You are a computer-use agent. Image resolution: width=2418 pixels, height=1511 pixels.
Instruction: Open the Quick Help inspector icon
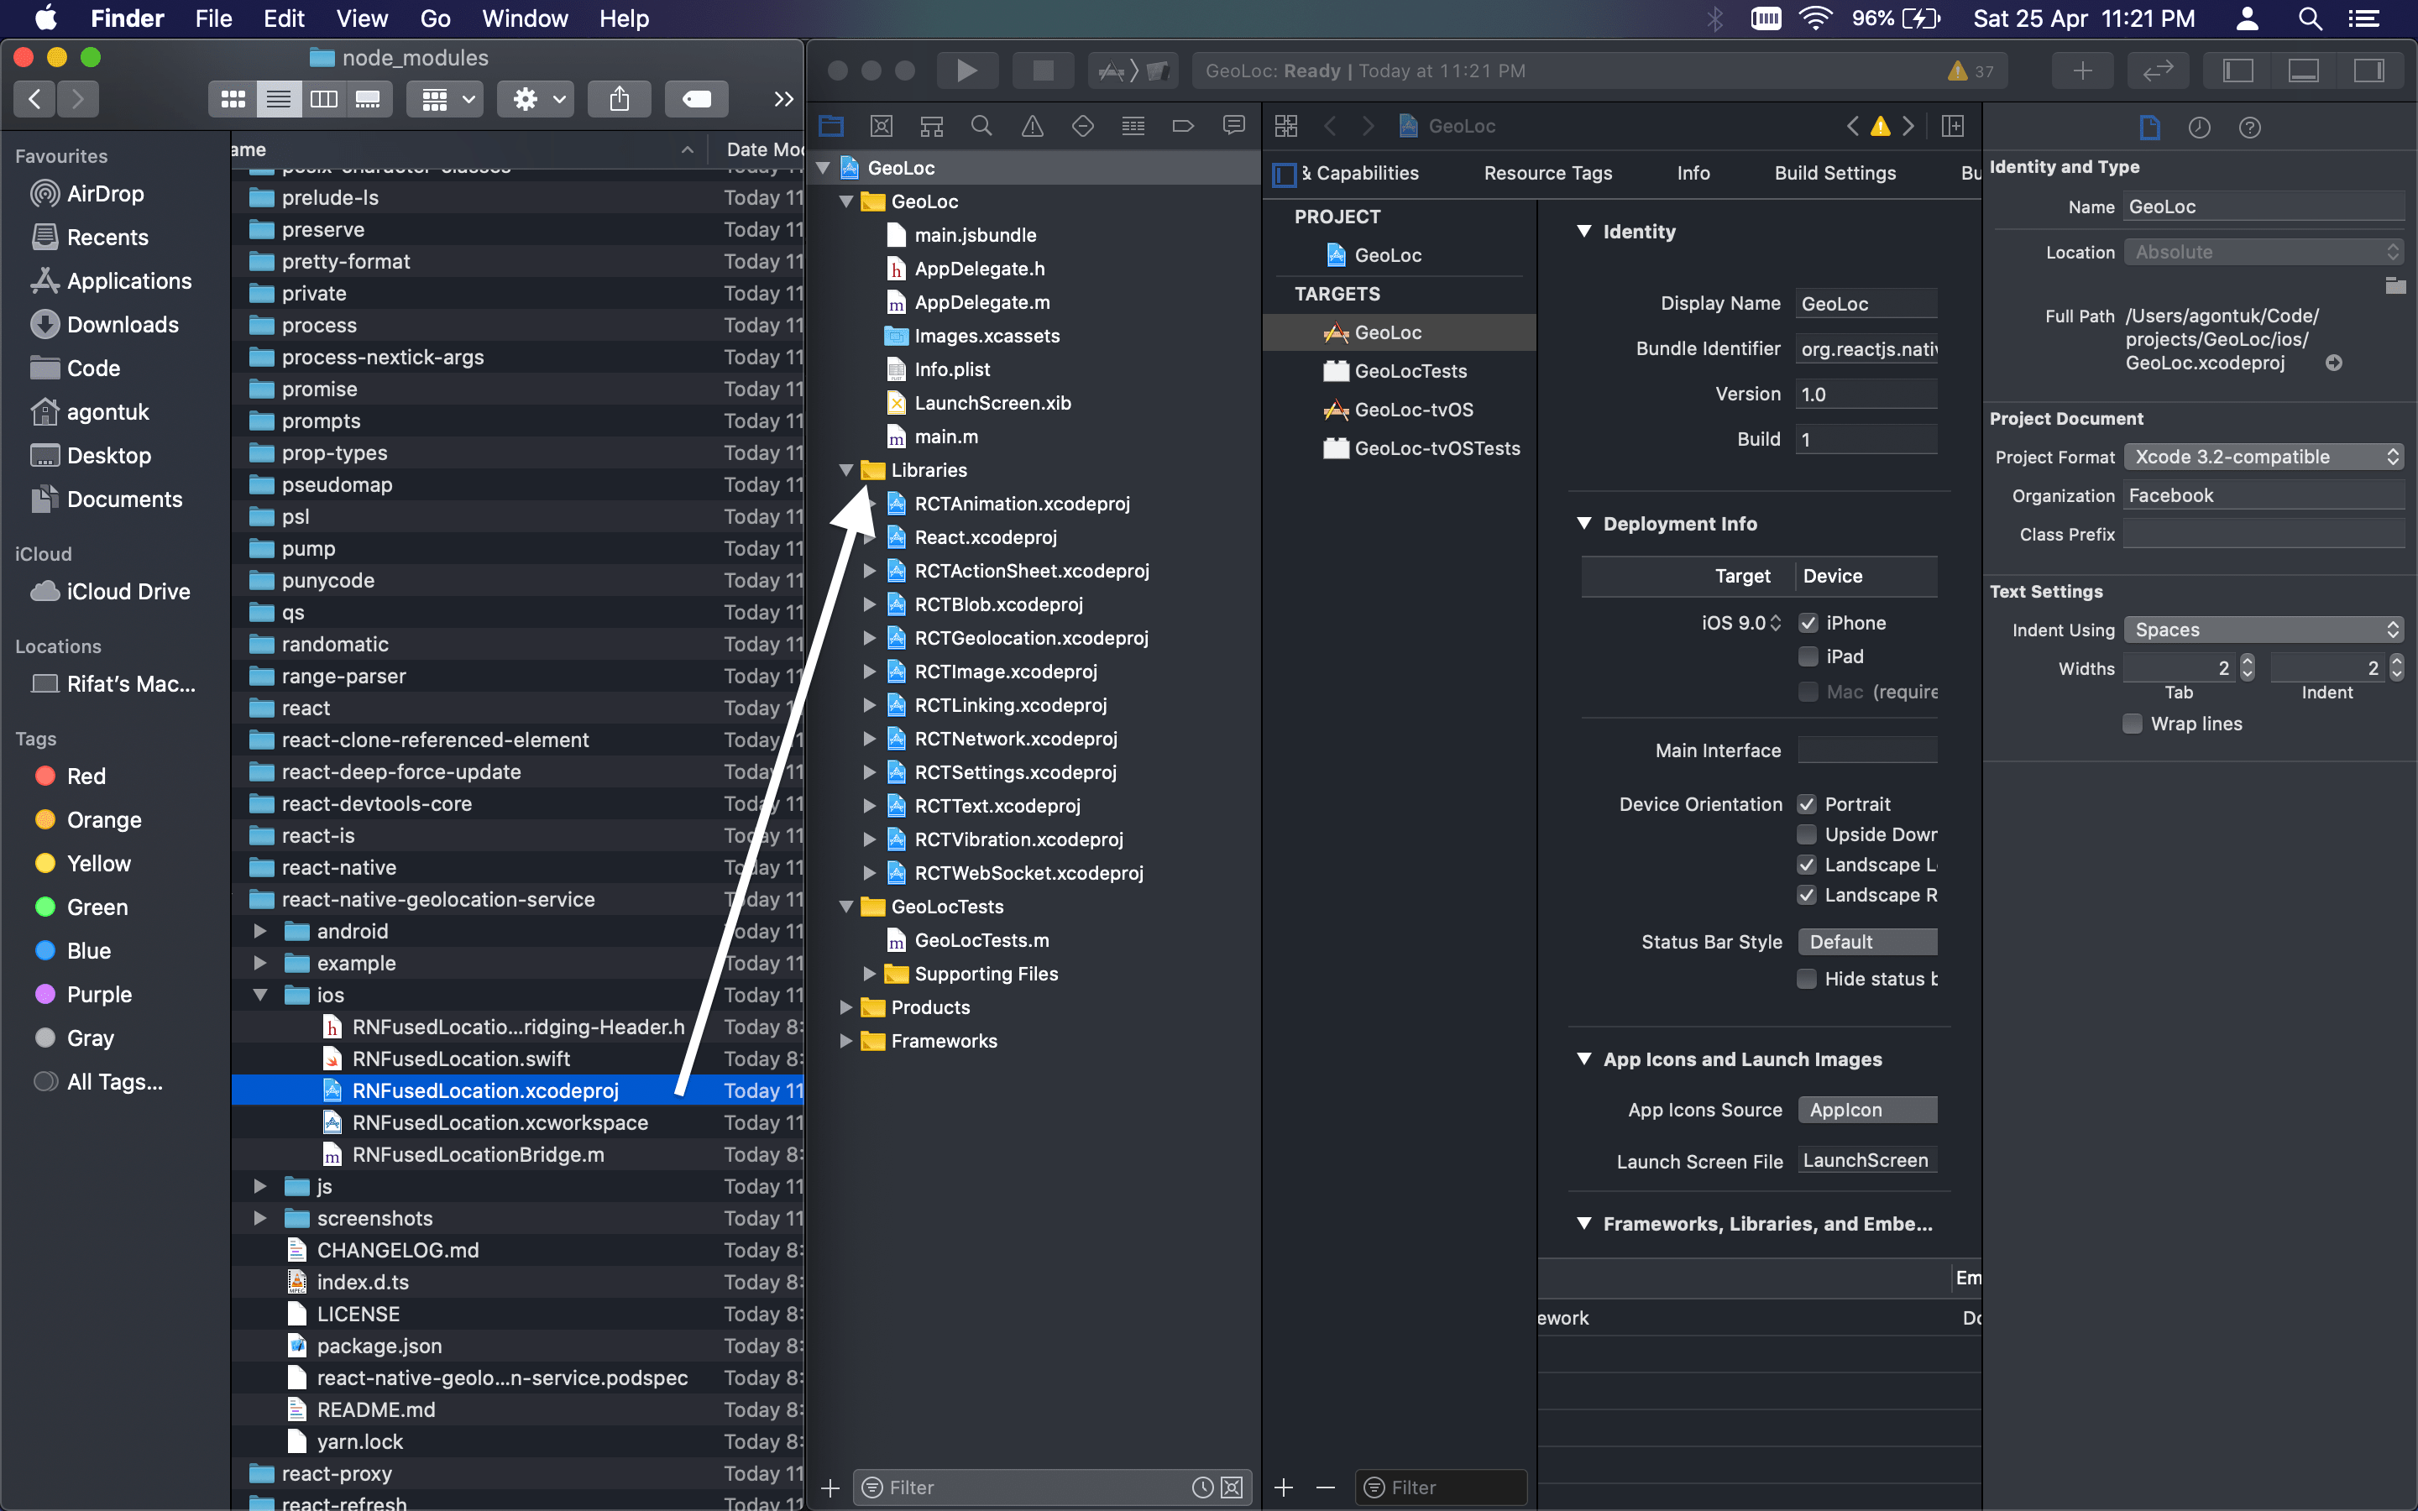[x=2249, y=128]
